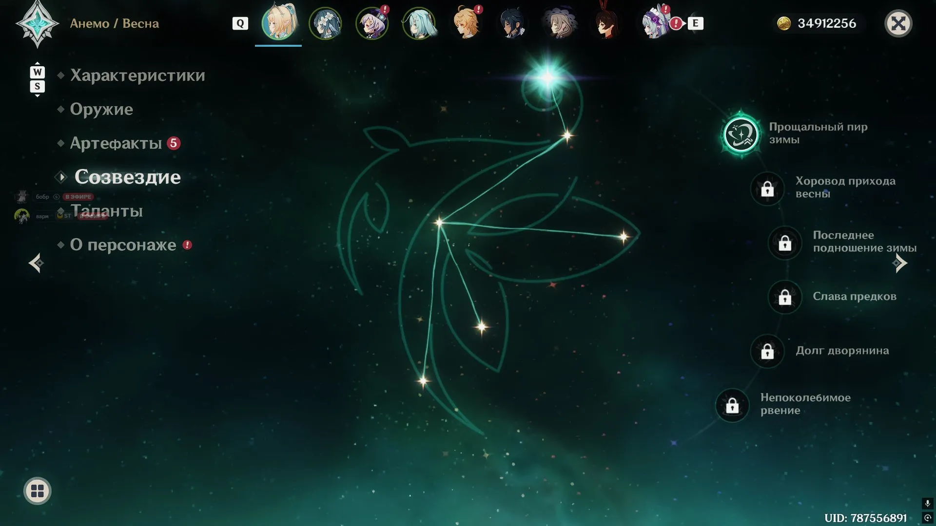Click the bright star at constellation top
The image size is (936, 526).
pos(548,77)
